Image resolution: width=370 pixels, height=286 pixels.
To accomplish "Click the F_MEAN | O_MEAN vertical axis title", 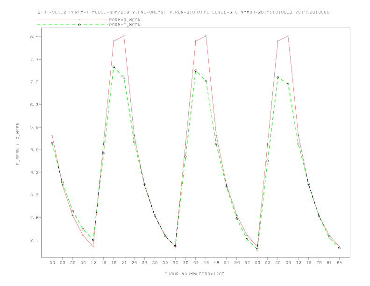I will (x=18, y=144).
